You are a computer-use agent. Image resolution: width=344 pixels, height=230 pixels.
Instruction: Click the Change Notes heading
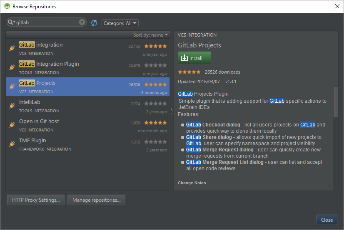coord(192,183)
